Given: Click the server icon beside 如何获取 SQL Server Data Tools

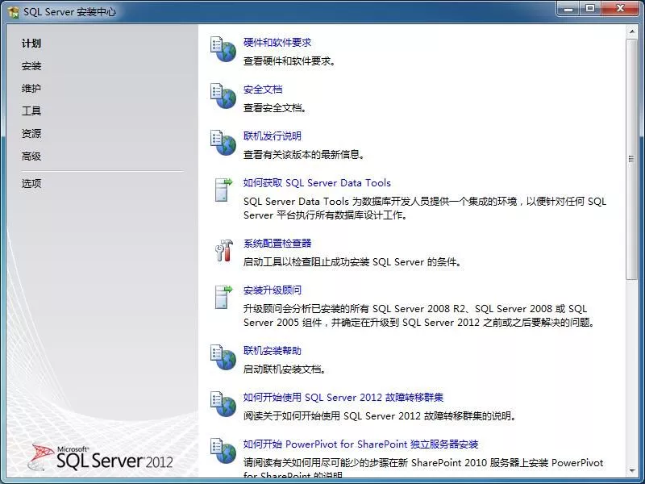Looking at the screenshot, I should click(x=223, y=190).
